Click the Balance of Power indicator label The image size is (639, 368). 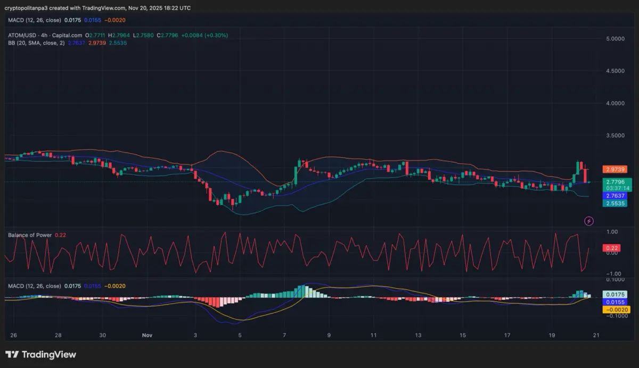coord(30,235)
